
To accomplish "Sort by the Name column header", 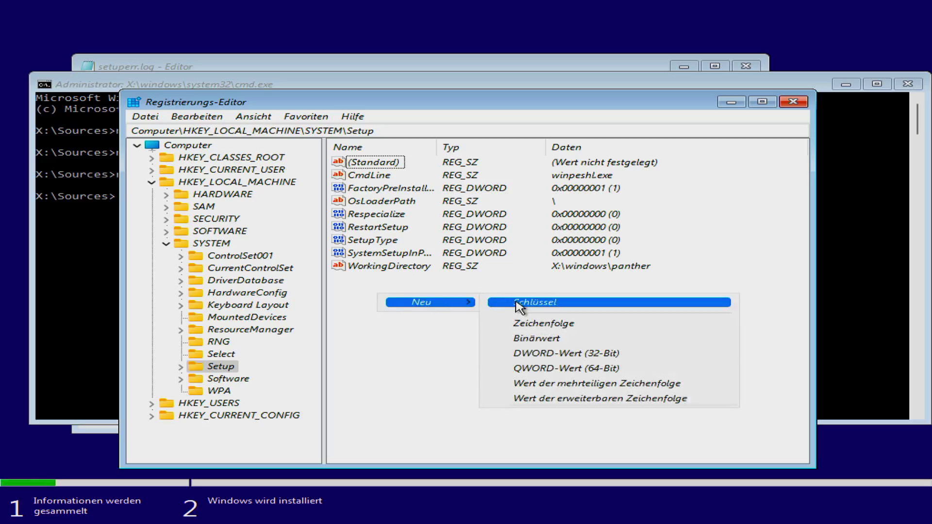I will [x=382, y=147].
